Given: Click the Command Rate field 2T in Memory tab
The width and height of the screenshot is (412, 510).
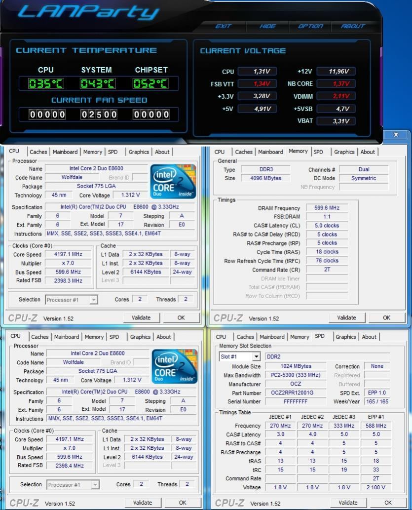Looking at the screenshot, I should coord(327,270).
